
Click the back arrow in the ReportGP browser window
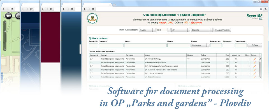[x=85, y=9]
